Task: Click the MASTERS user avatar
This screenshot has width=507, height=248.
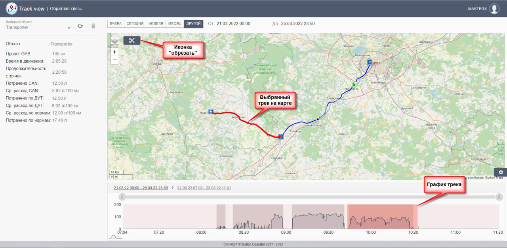Action: 494,9
